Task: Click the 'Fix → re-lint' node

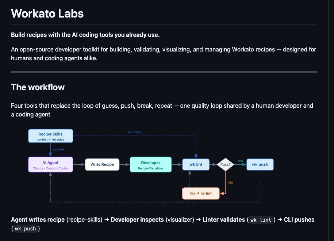Action: (x=201, y=193)
